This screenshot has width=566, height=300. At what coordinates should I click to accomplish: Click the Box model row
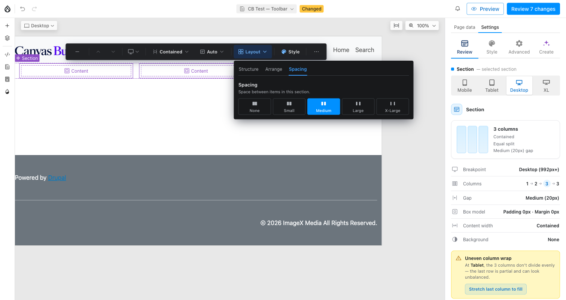tap(505, 212)
